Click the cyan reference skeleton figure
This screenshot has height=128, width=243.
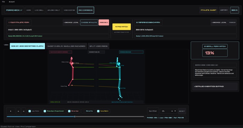coord(119,79)
